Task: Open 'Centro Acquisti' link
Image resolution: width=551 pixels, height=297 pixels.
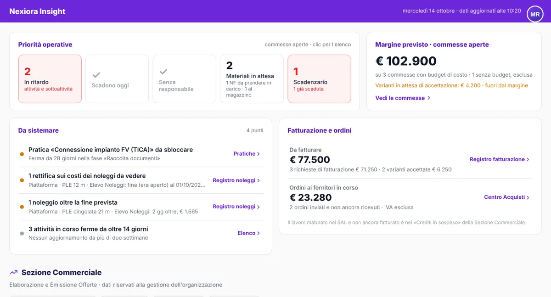Action: (x=507, y=197)
